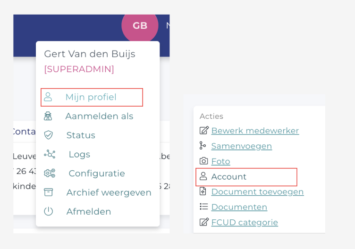Click the power icon beside Afmelden

pyautogui.click(x=48, y=211)
